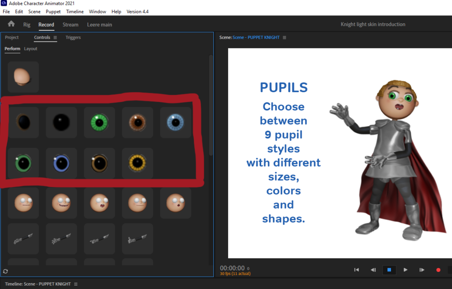This screenshot has height=289, width=452.
Task: Select the blue-ringed large pupil
Action: (x=61, y=163)
